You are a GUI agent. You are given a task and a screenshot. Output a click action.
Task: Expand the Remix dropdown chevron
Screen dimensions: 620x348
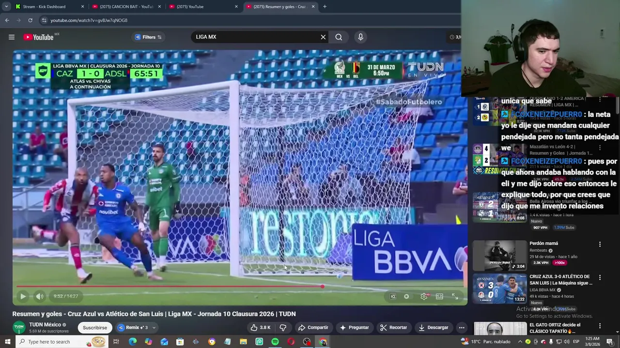[x=154, y=328]
